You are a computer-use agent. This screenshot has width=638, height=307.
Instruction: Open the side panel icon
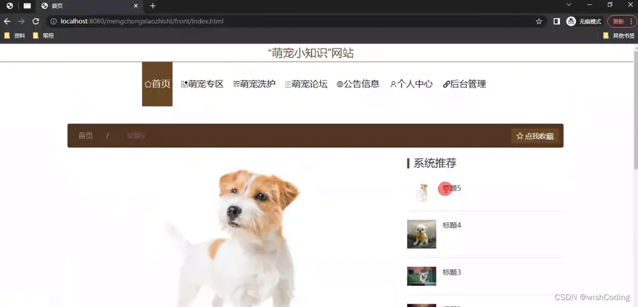tap(557, 21)
